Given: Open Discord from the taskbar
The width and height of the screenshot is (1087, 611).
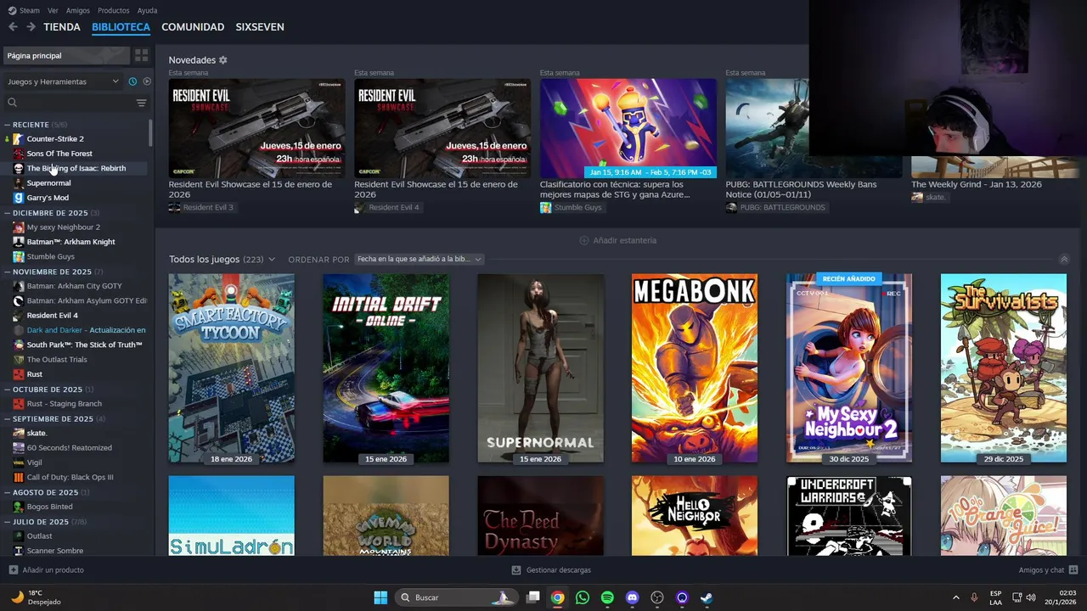Looking at the screenshot, I should [x=632, y=597].
